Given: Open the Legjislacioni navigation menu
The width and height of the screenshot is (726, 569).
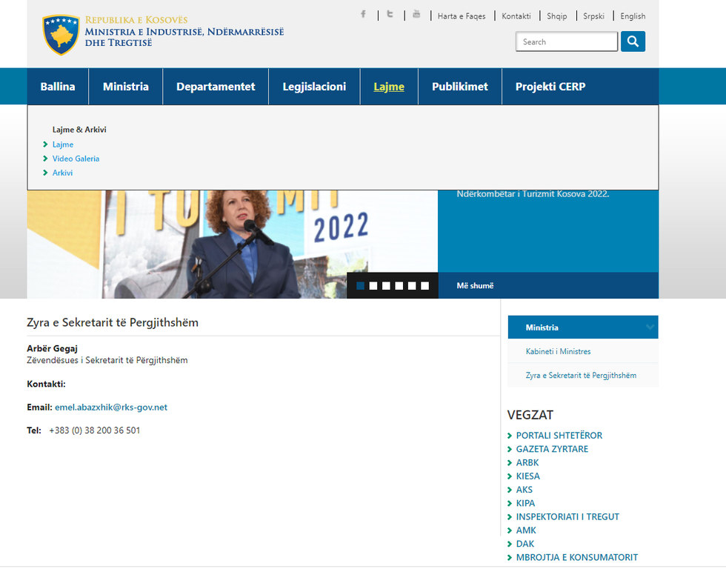Looking at the screenshot, I should coord(314,87).
